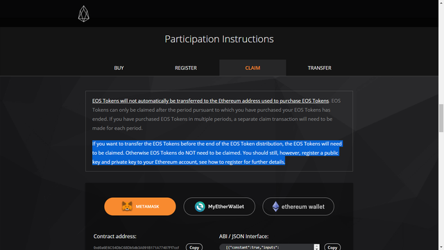Screen dimensions: 444x250
Task: Click the page vertical scrollbar thumb
Action: point(441,118)
